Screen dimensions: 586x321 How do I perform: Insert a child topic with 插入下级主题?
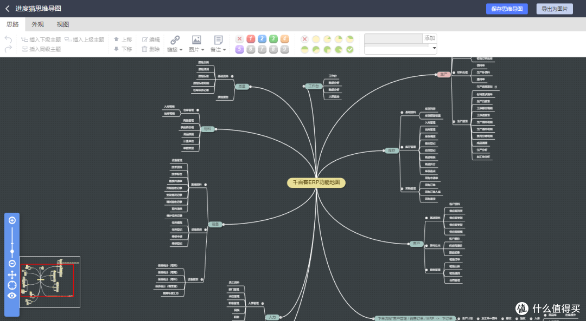point(41,40)
